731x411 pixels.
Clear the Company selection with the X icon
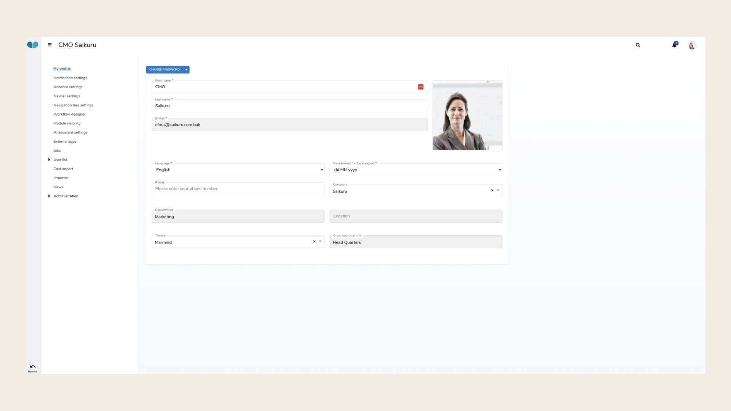[x=492, y=190]
